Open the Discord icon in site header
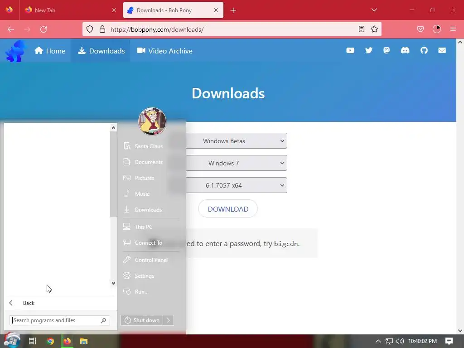This screenshot has width=464, height=348. click(405, 51)
